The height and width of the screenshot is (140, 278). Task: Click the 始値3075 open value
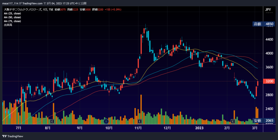point(60,9)
